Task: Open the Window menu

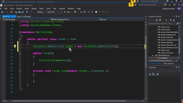Action: [x=71, y=9]
